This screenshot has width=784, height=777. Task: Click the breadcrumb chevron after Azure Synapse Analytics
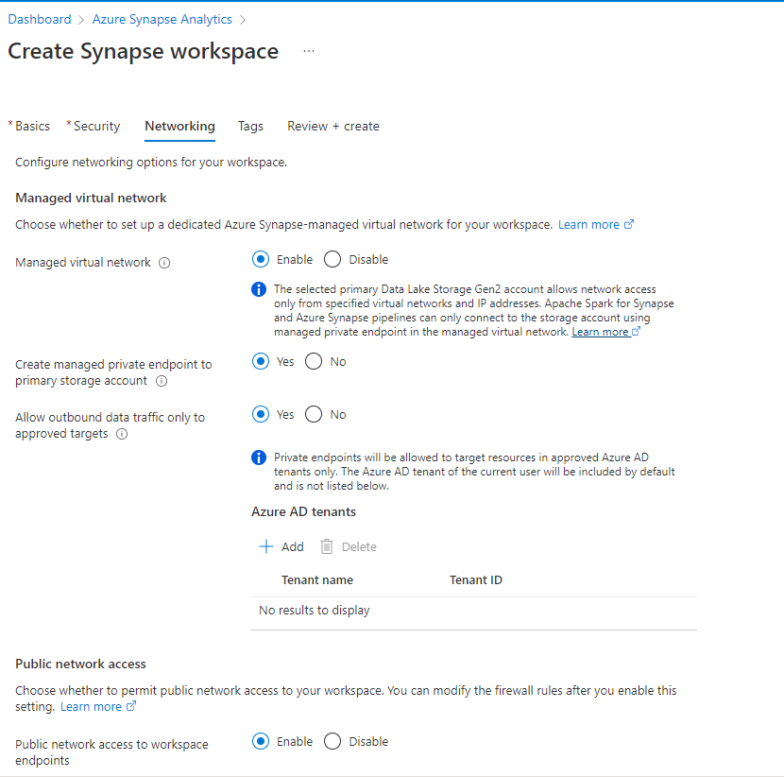click(x=243, y=20)
